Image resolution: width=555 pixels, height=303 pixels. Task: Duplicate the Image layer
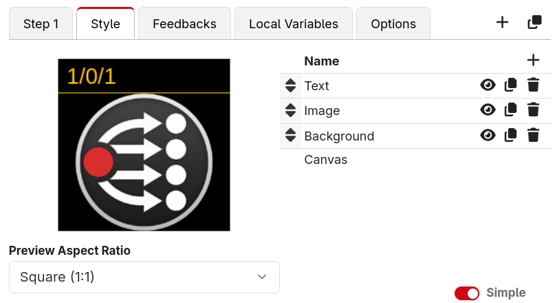click(510, 110)
